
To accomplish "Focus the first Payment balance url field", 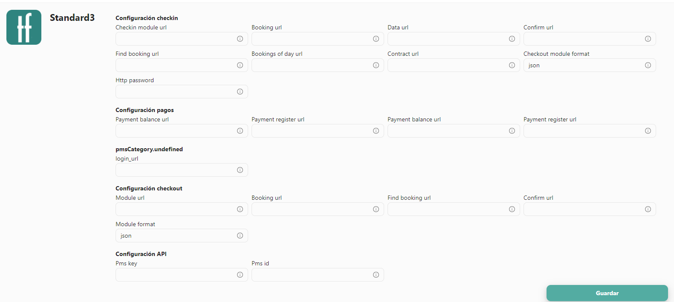I will (182, 131).
